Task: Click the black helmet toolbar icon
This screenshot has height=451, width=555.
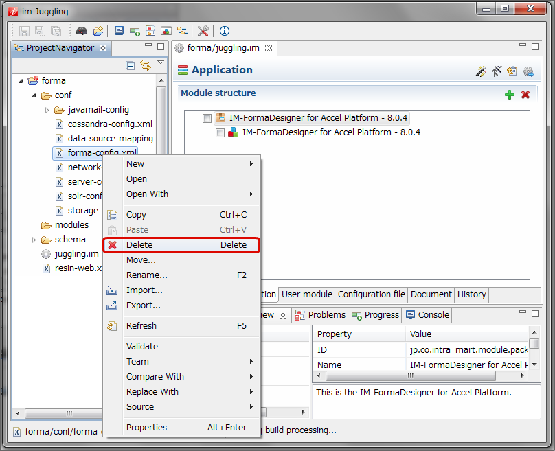Action: [82, 31]
